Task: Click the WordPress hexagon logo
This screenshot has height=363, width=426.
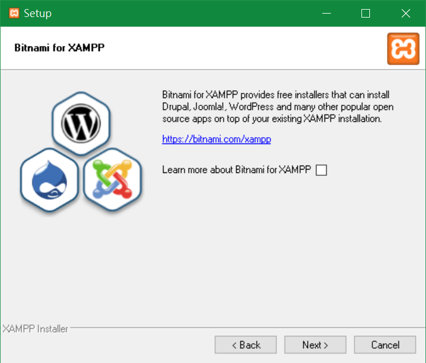Action: (x=81, y=124)
